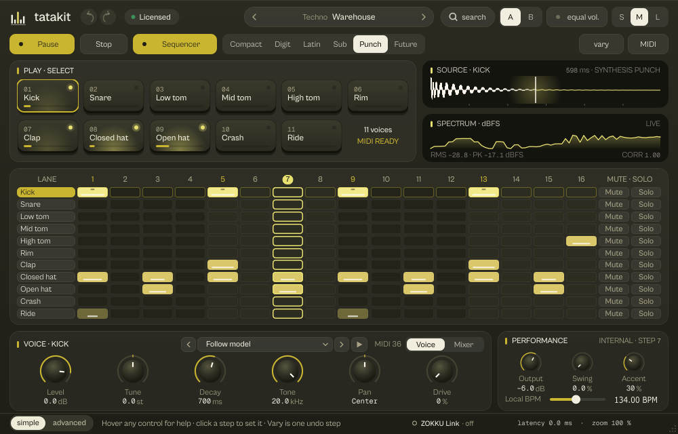The height and width of the screenshot is (434, 678).
Task: Select the Latin kit tab
Action: pos(311,44)
